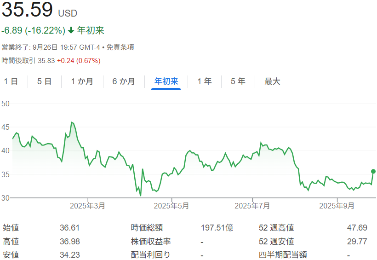Click the 2025年7月 axis label
Image resolution: width=377 pixels, height=260 pixels.
(x=252, y=206)
